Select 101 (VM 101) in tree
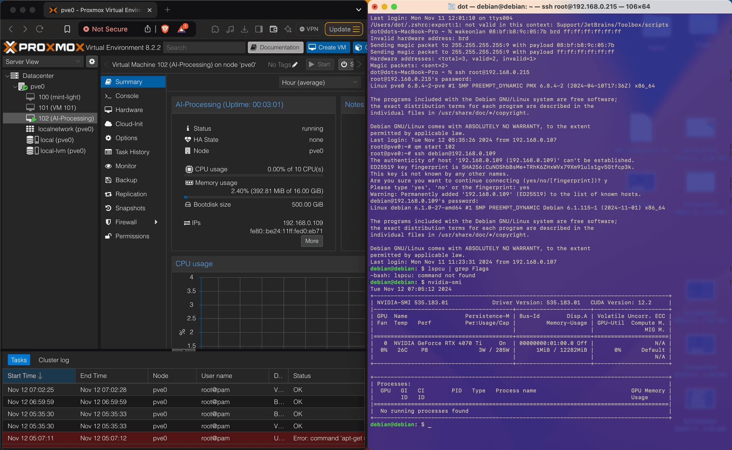The image size is (732, 450). tap(51, 108)
